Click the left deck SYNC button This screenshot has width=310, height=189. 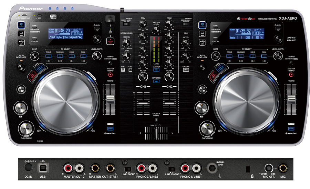[x=110, y=129]
